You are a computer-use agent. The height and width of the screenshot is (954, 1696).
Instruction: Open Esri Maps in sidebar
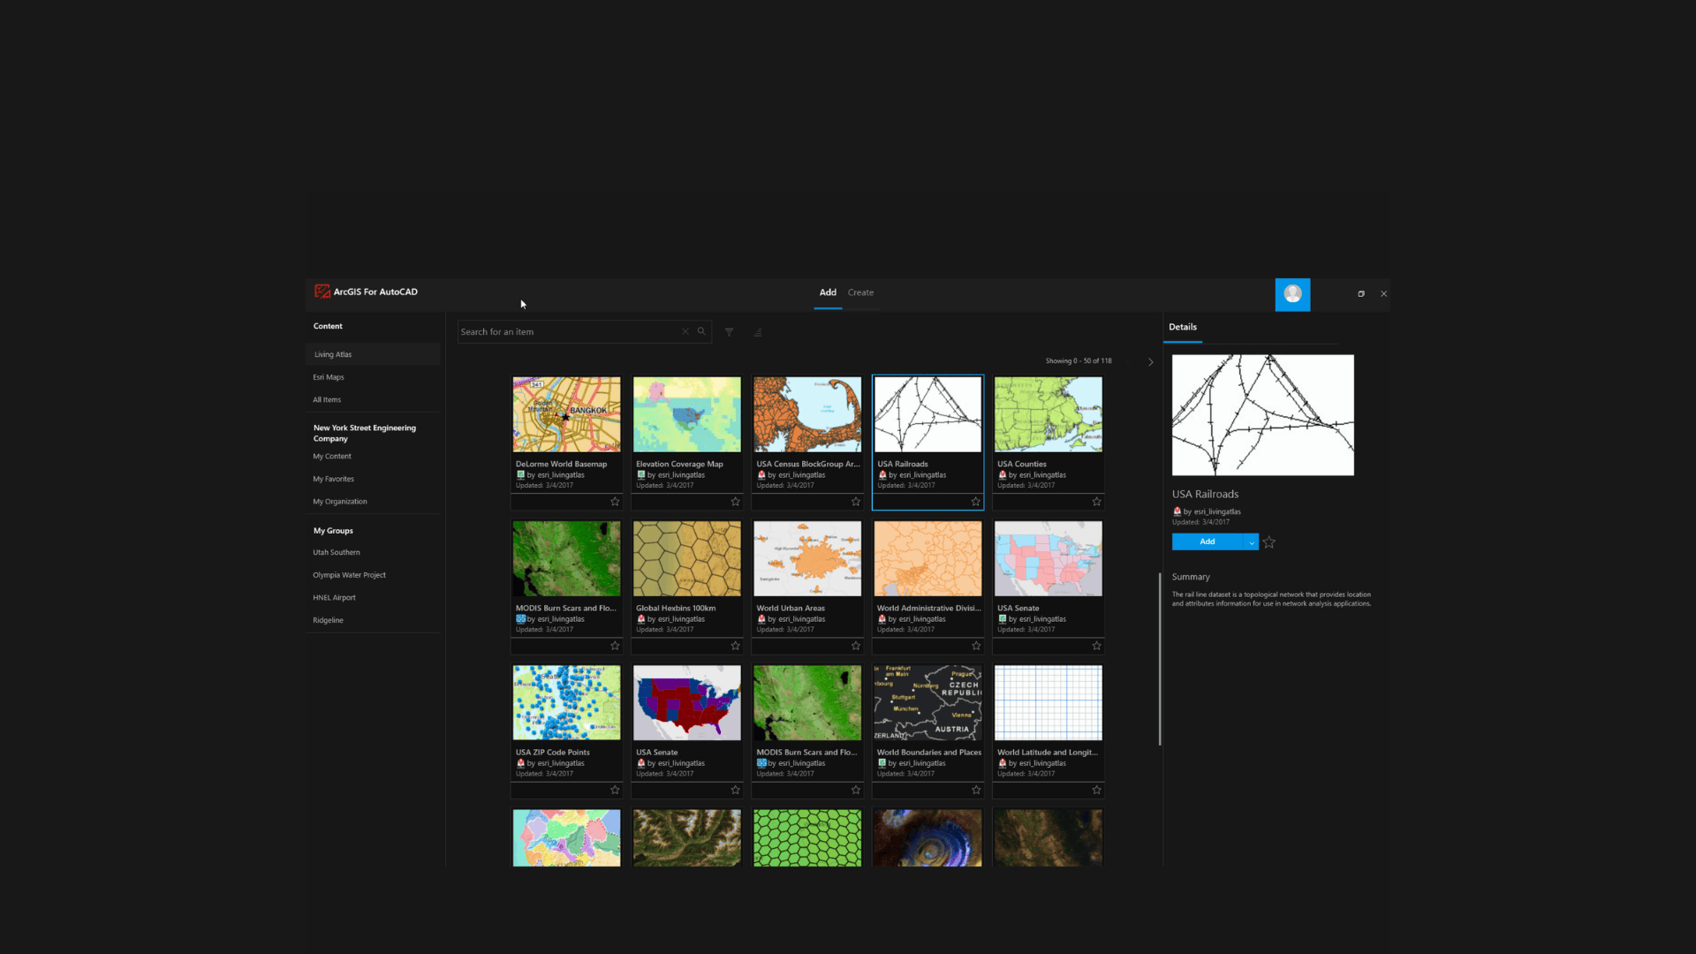(x=329, y=377)
